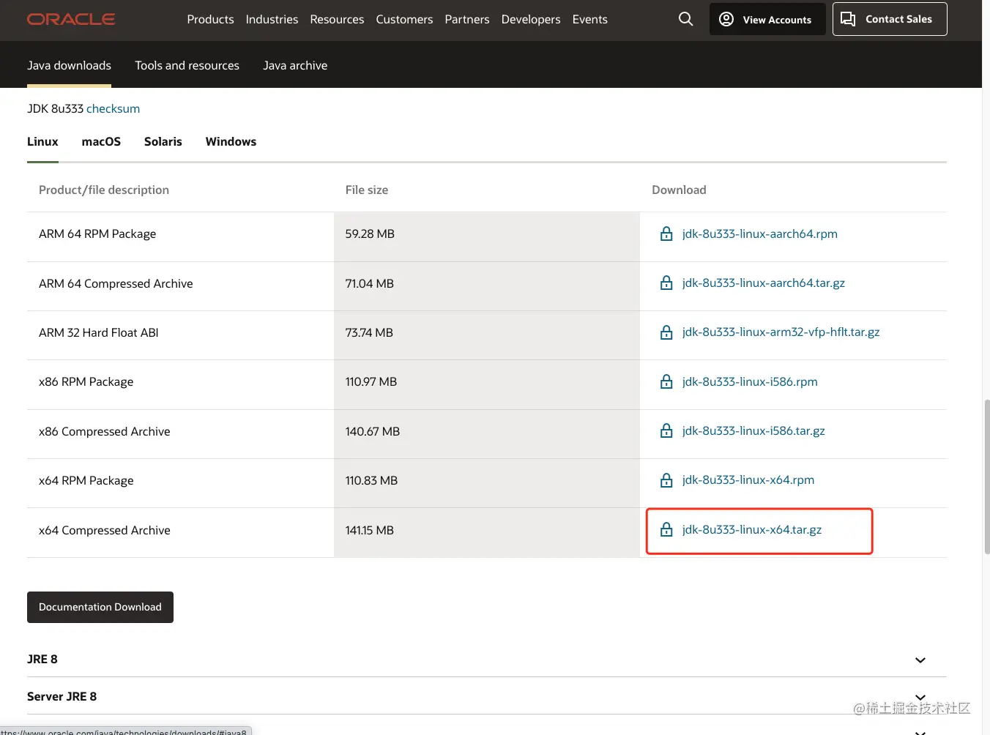Open the Products menu
The image size is (990, 735).
click(x=210, y=19)
